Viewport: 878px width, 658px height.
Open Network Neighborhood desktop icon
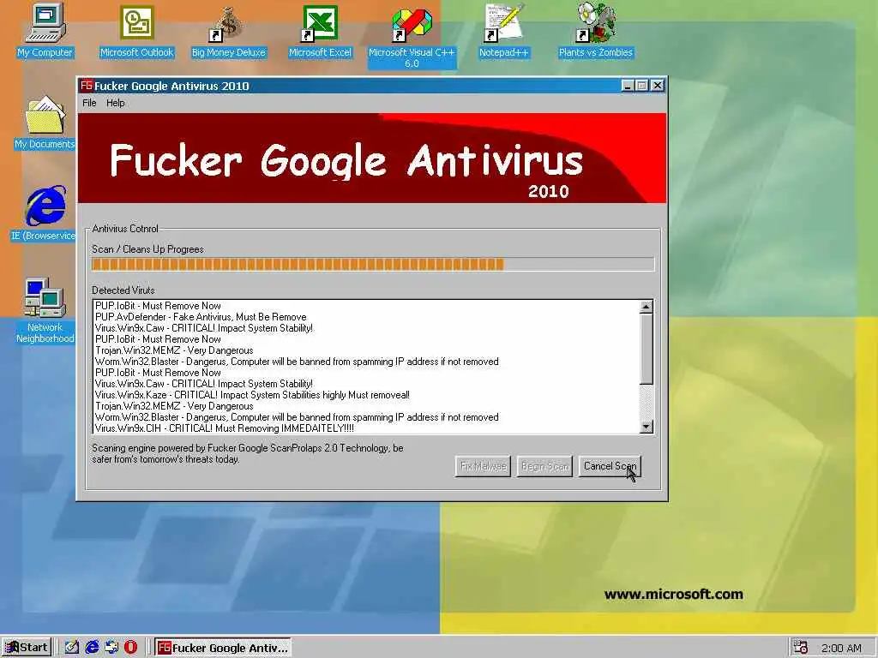point(45,310)
